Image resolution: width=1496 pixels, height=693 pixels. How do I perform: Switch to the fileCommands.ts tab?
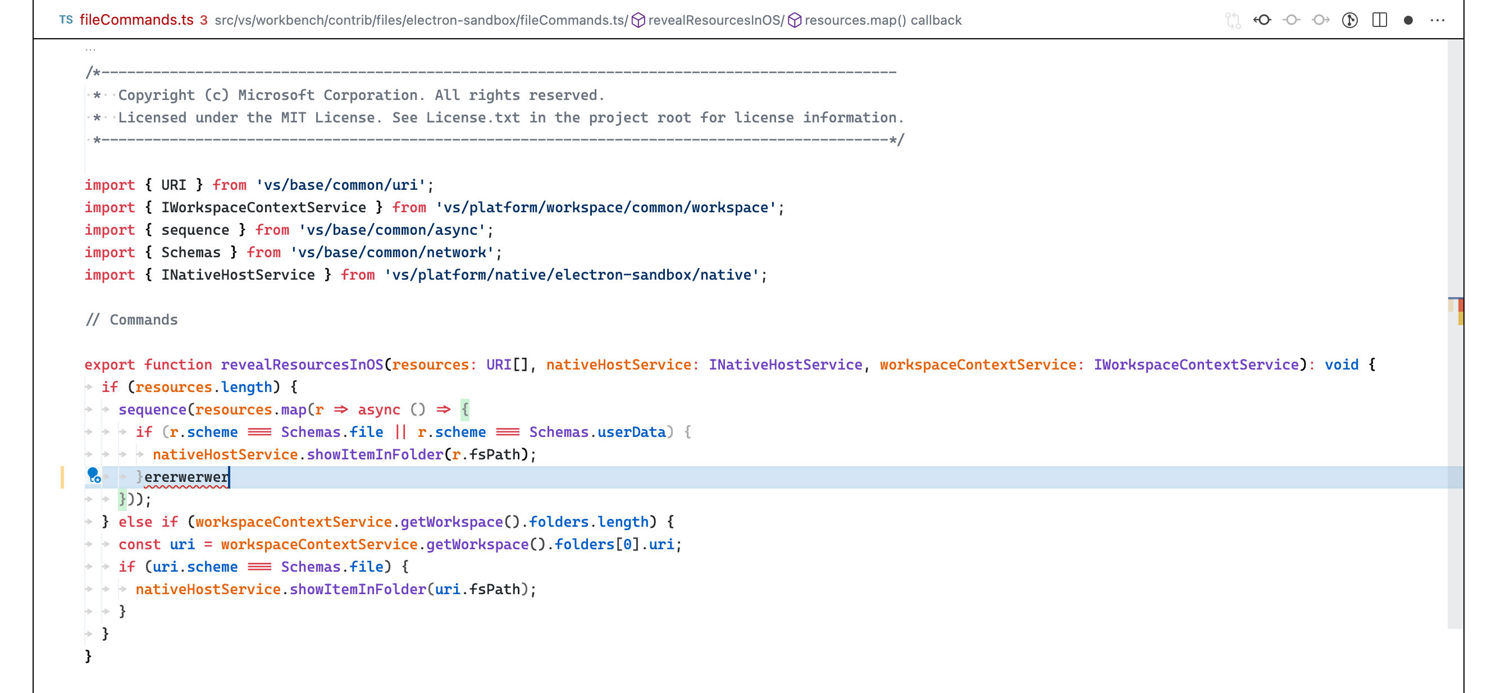pyautogui.click(x=136, y=20)
